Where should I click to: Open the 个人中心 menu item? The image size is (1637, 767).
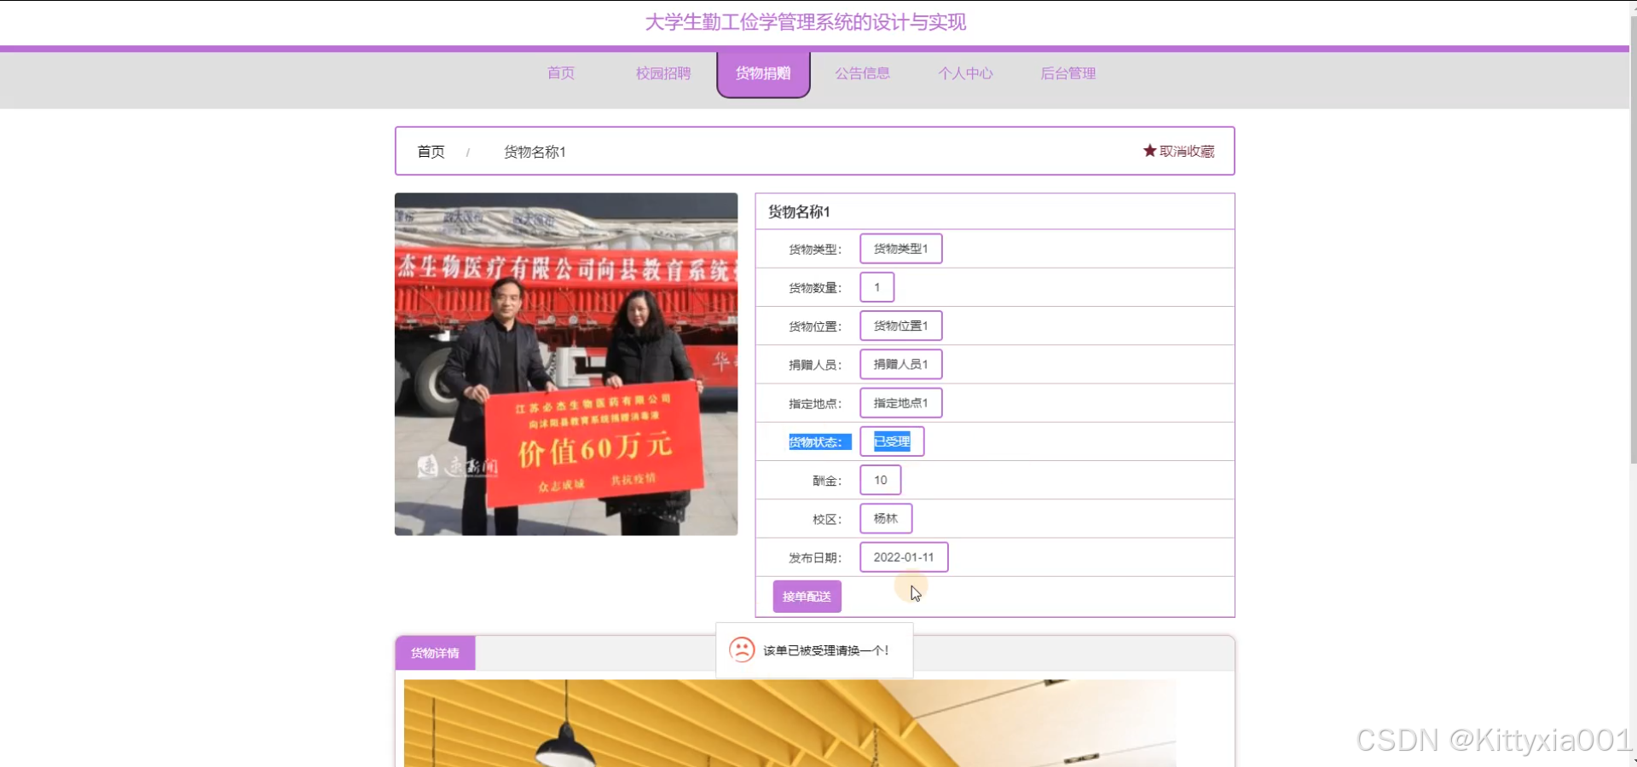click(965, 73)
